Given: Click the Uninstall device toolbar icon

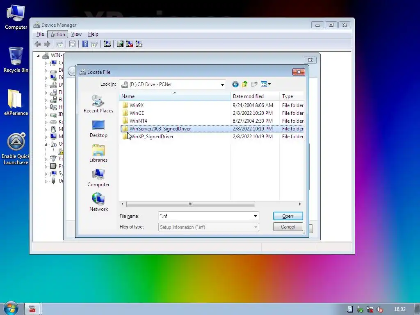Looking at the screenshot, I should 130,44.
